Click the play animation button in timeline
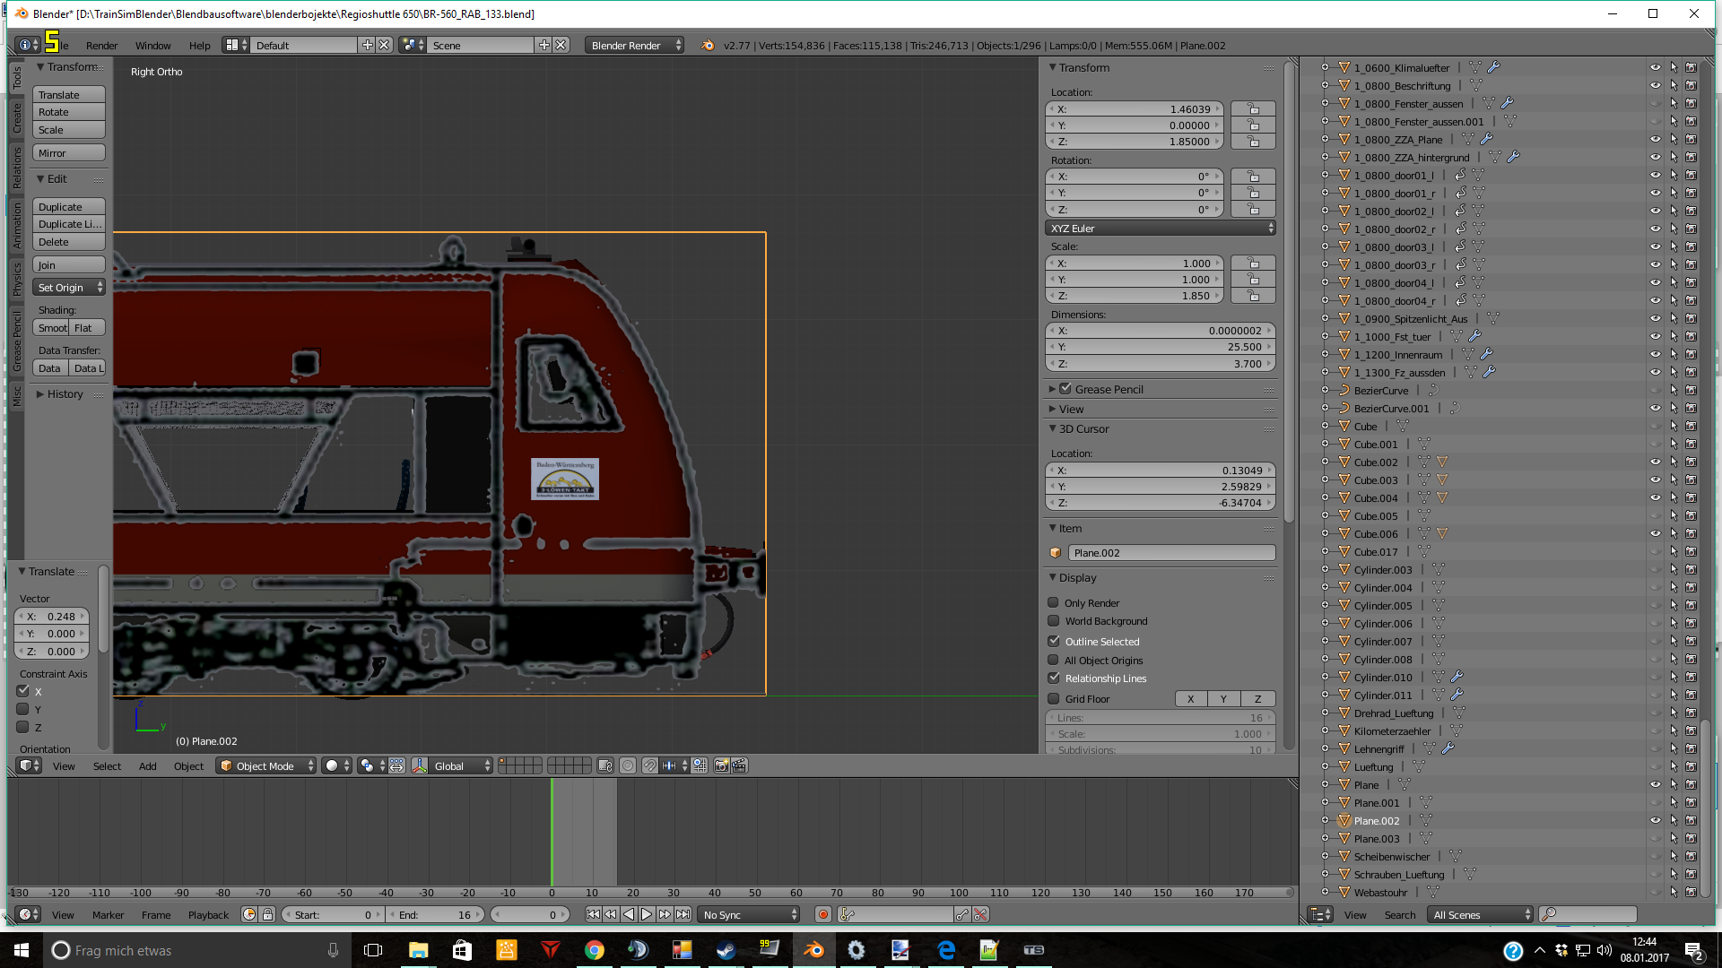The width and height of the screenshot is (1722, 968). 647,914
